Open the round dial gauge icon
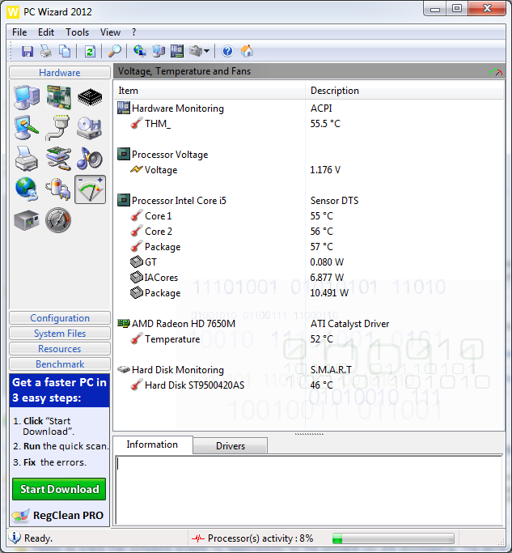The image size is (512, 553). tap(58, 220)
